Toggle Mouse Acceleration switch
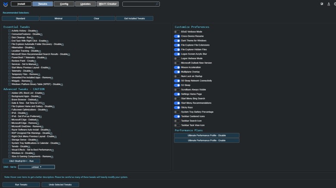 [x=177, y=67]
